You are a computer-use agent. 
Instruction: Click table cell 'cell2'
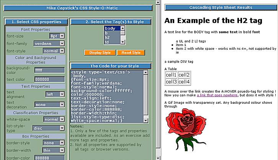[184, 75]
